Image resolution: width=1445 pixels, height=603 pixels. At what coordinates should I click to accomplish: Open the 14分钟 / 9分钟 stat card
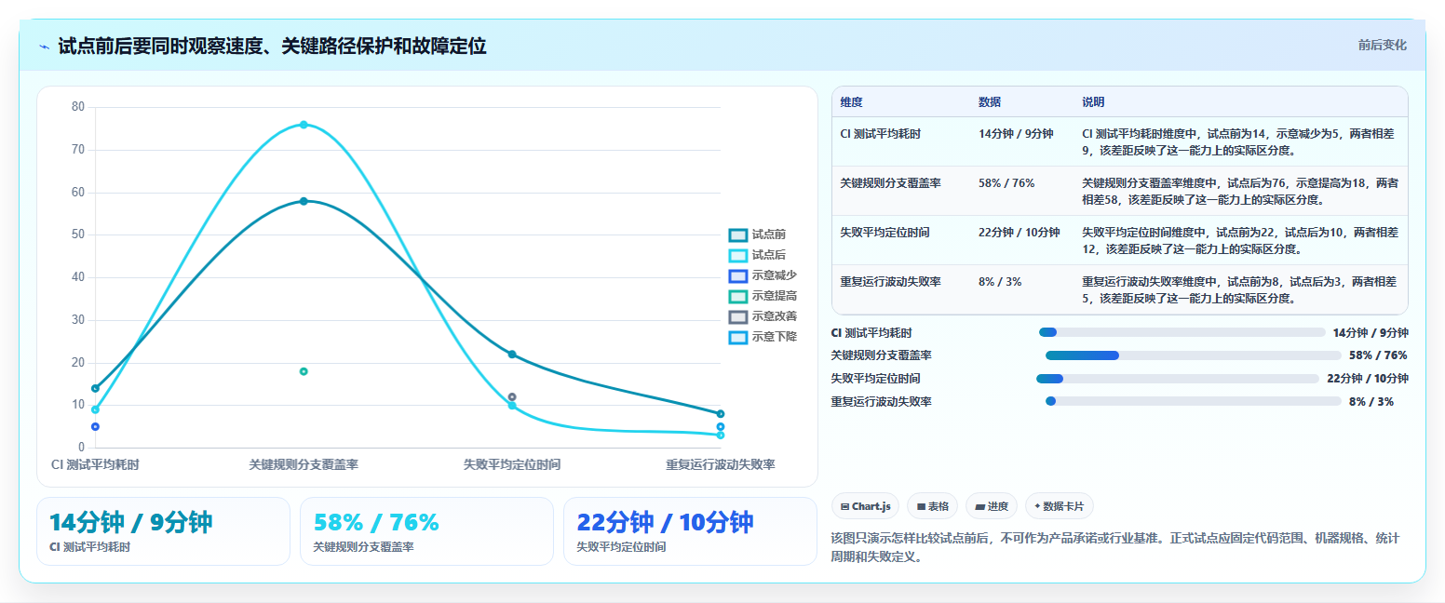tap(163, 531)
